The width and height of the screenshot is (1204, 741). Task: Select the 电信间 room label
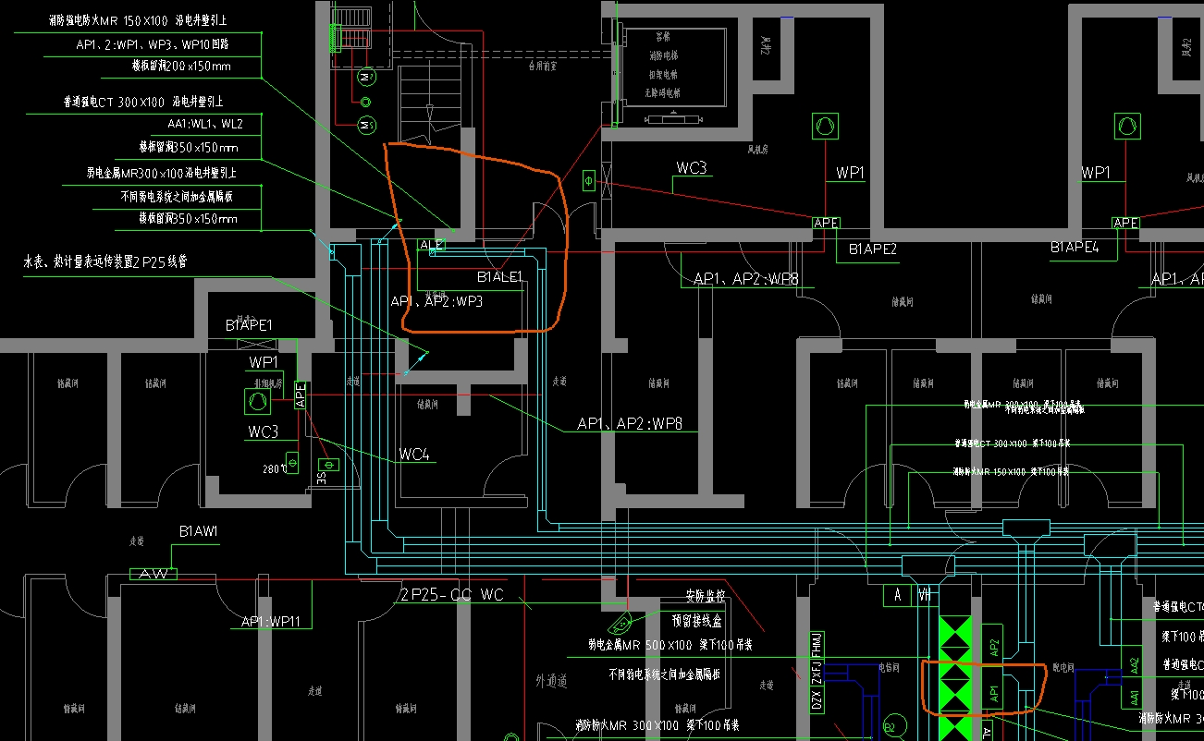point(889,666)
